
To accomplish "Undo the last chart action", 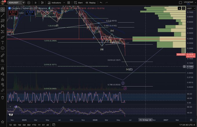I will 101,3.
